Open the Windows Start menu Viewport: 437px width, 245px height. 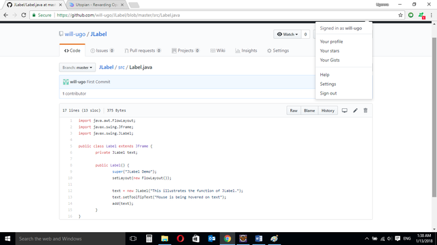point(8,239)
